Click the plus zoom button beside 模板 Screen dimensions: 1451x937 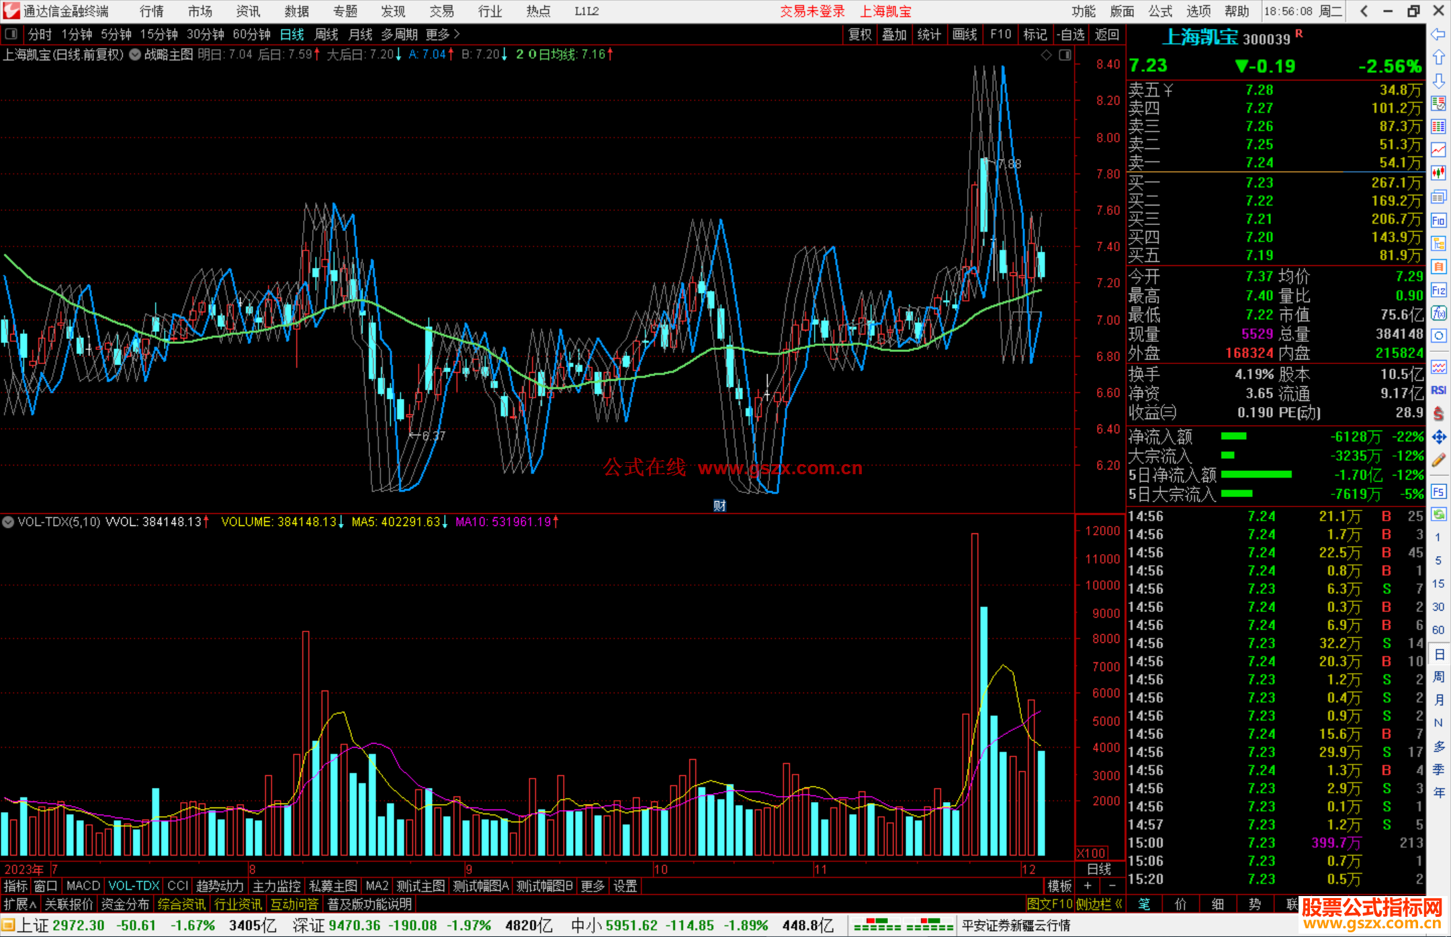[x=1088, y=886]
